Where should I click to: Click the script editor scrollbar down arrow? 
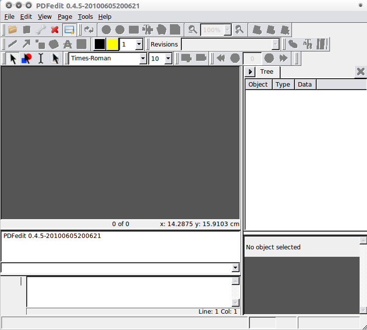click(x=236, y=303)
